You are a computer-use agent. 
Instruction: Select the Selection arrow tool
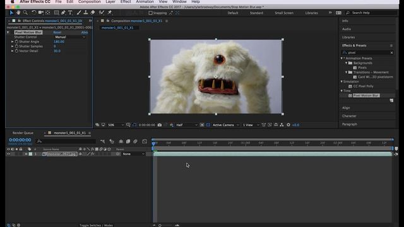[x=11, y=13]
